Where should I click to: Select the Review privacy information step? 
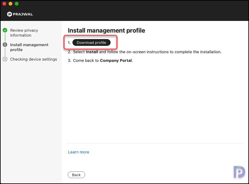pos(24,33)
